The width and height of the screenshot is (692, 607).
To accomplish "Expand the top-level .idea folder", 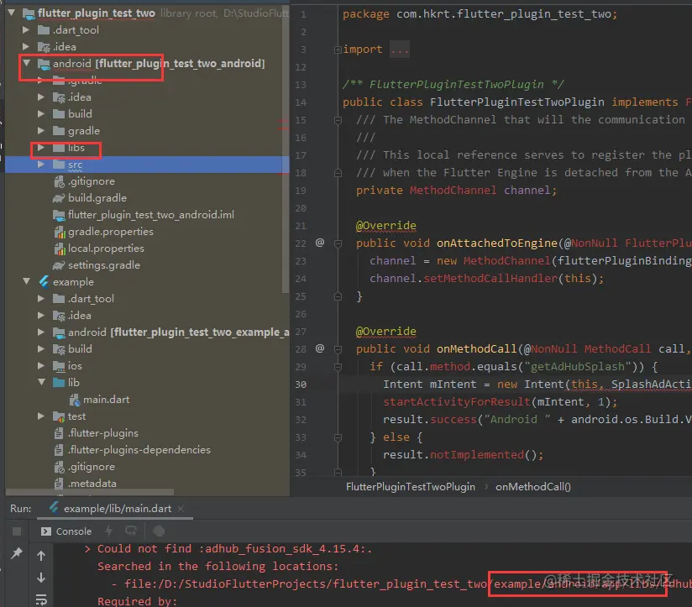I will point(26,46).
